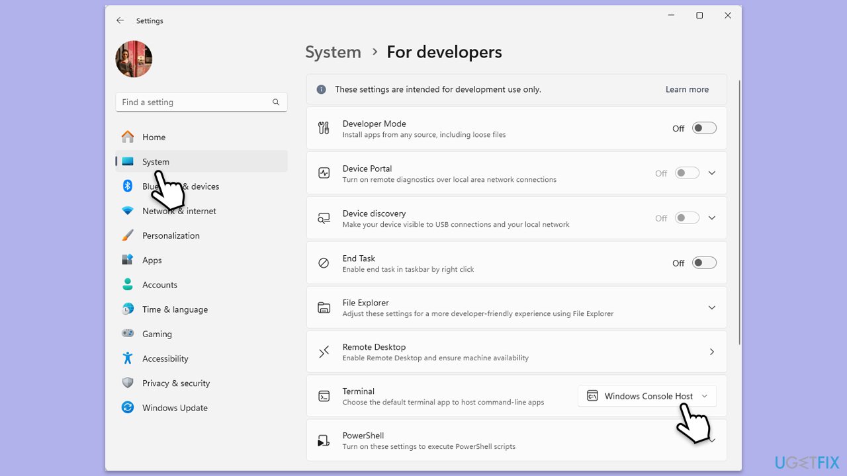Click the PowerShell row icon
847x476 pixels.
point(324,440)
